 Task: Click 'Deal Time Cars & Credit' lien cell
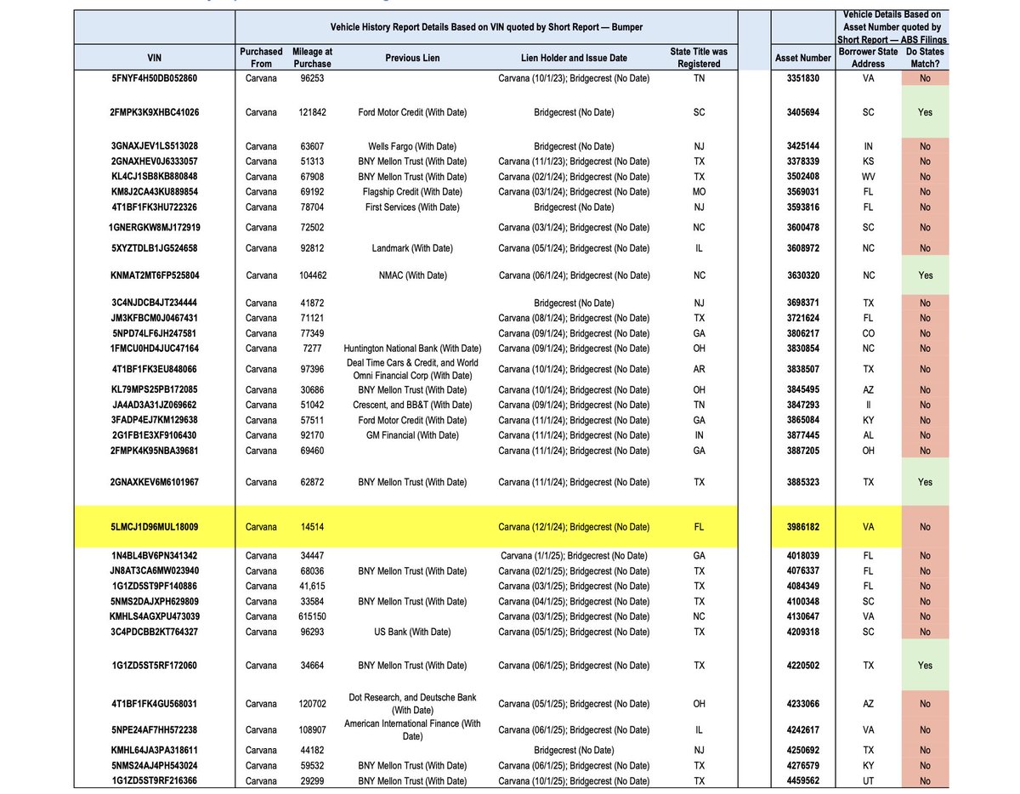pyautogui.click(x=412, y=370)
